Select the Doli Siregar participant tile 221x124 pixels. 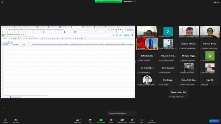(168, 80)
